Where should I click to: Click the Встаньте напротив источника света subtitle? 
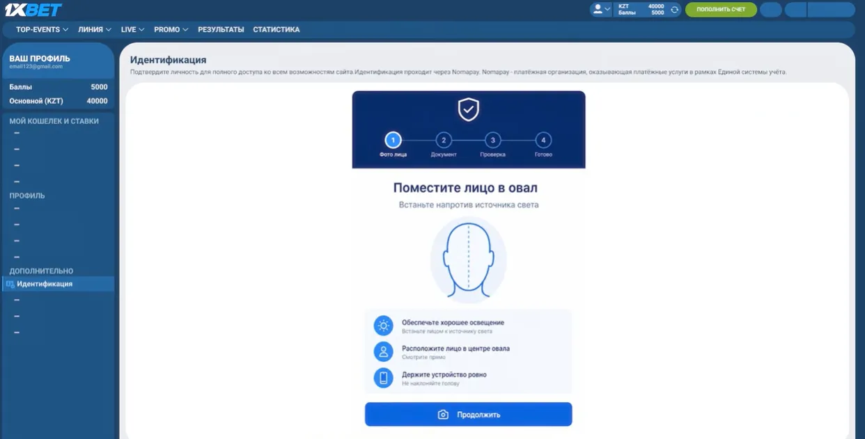coord(469,205)
